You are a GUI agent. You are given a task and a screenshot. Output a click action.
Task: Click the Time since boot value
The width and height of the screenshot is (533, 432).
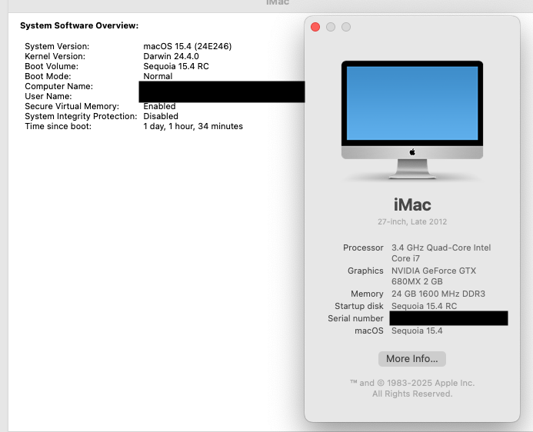pos(192,126)
